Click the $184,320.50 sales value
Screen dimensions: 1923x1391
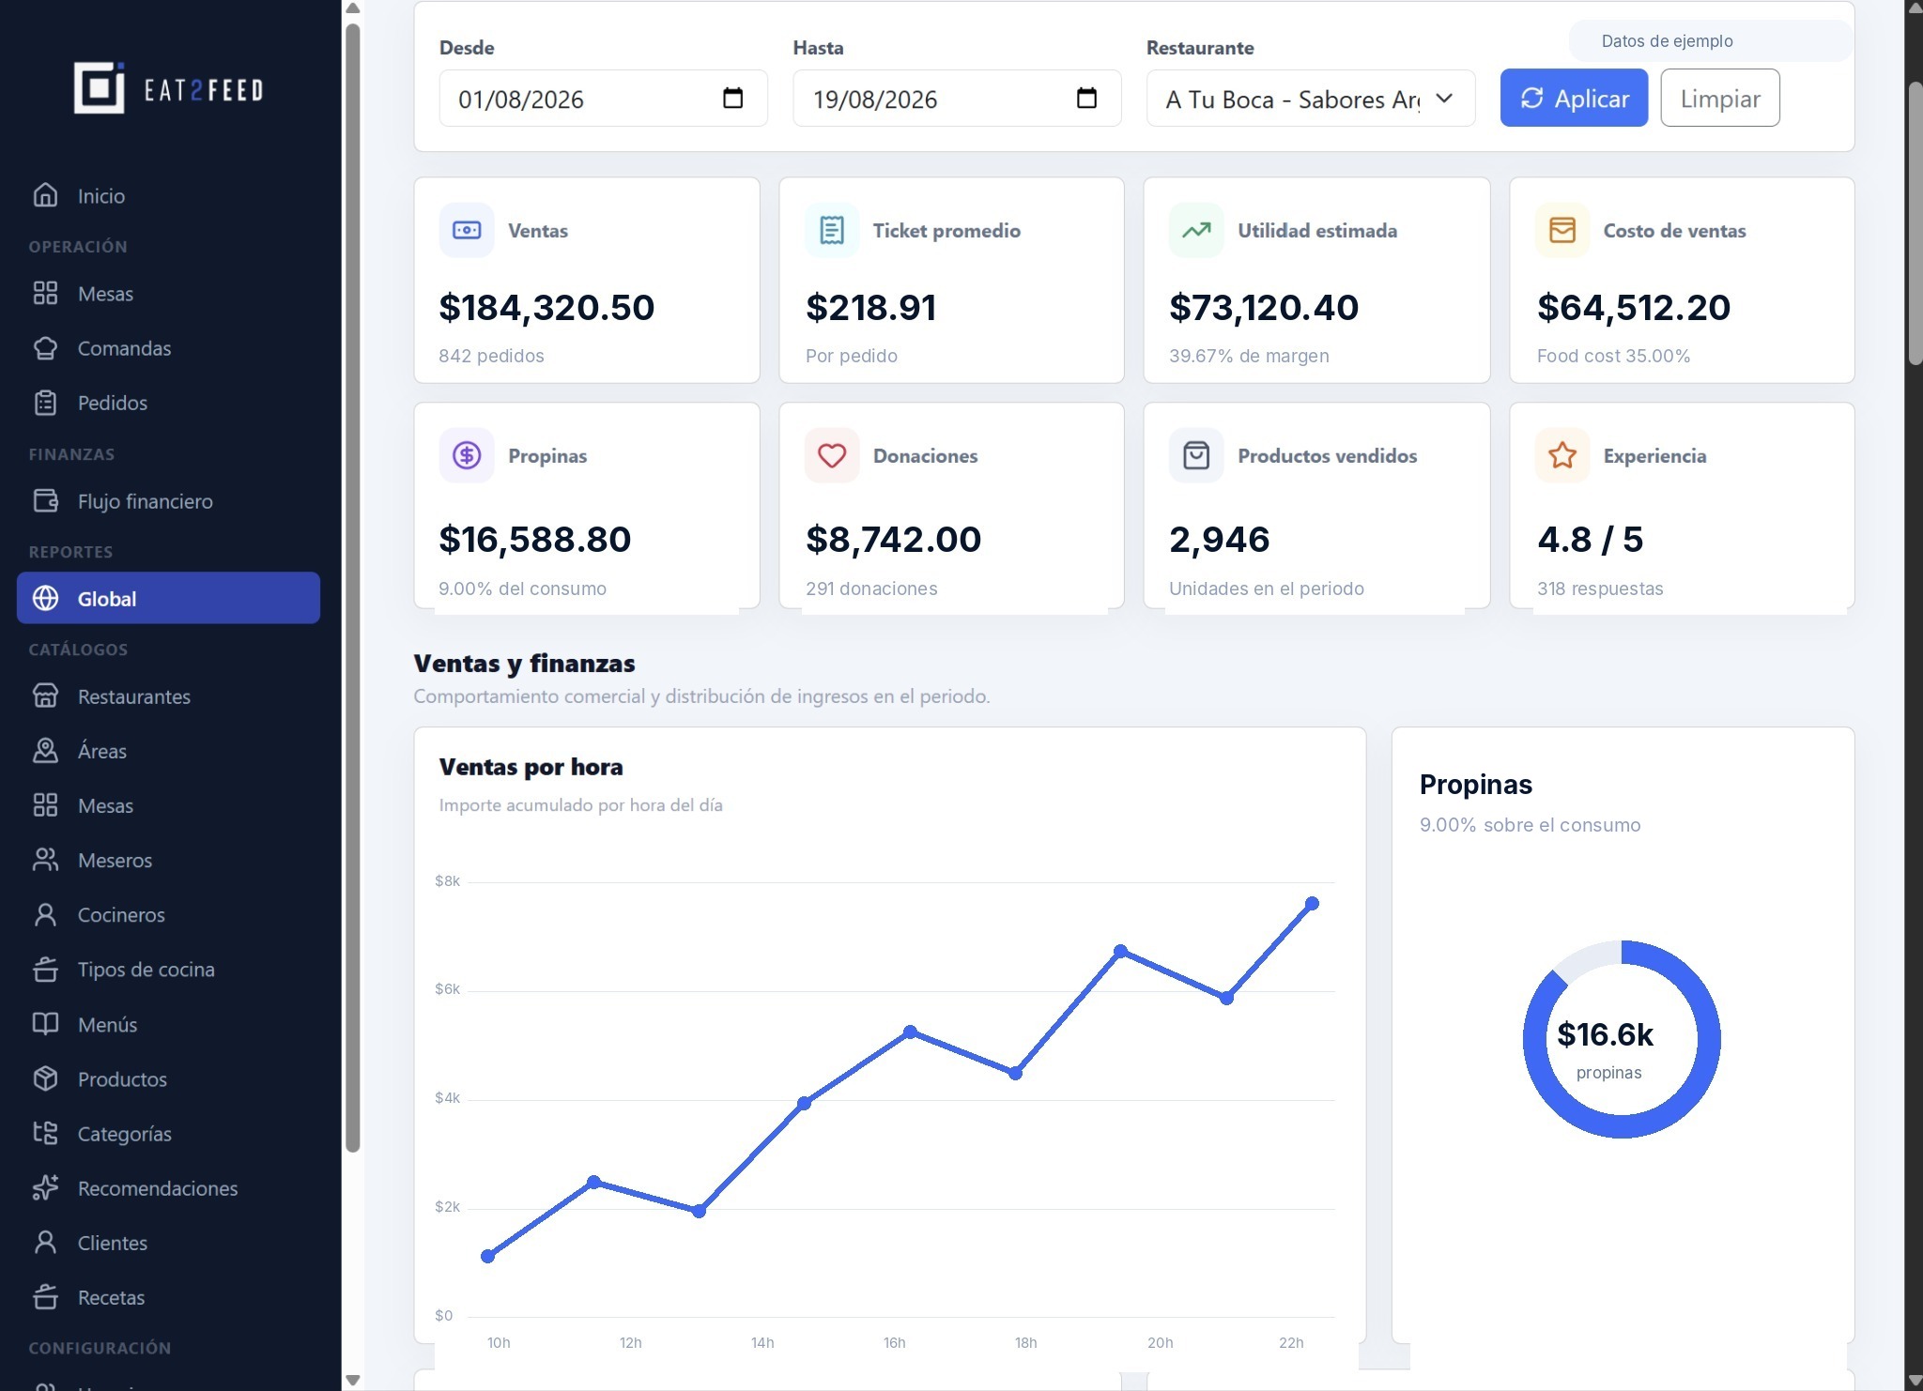point(546,307)
